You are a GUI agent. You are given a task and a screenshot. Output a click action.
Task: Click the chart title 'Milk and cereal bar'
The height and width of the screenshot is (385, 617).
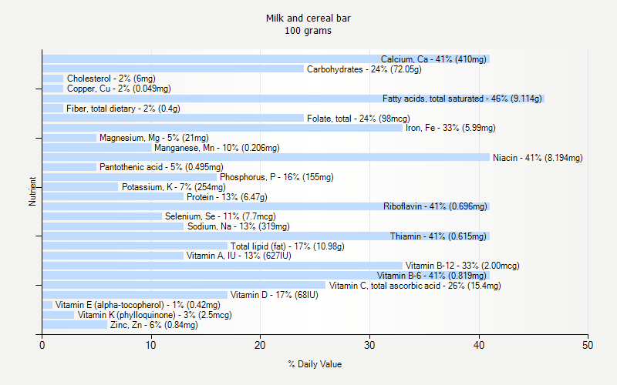click(x=308, y=18)
